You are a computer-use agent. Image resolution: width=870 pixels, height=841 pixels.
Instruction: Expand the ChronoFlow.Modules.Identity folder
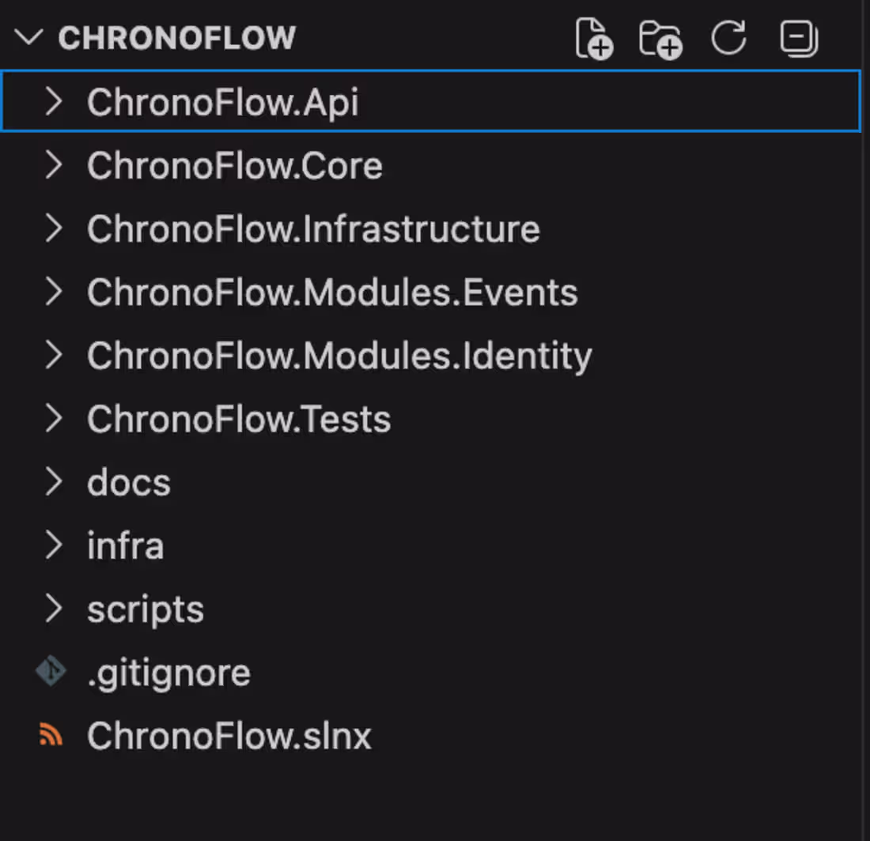53,355
